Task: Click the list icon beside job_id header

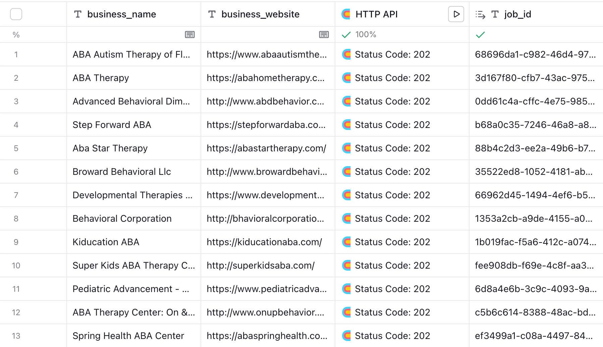Action: click(x=480, y=14)
